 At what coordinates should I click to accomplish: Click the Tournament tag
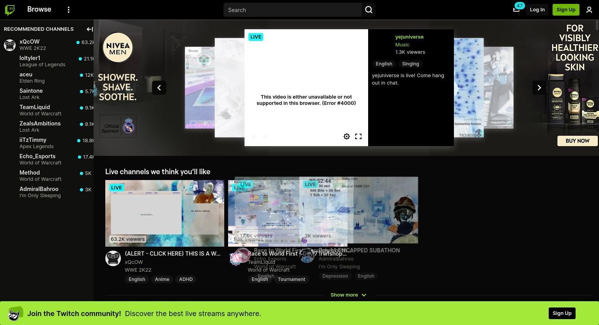pos(291,279)
